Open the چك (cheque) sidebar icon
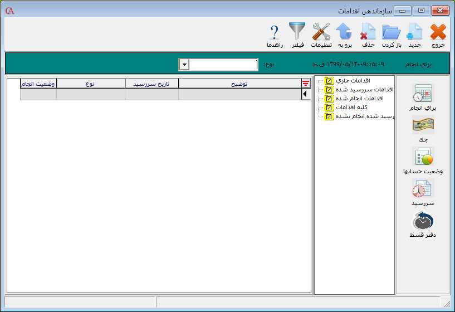Screen dimensions: 455x312 click(423, 125)
